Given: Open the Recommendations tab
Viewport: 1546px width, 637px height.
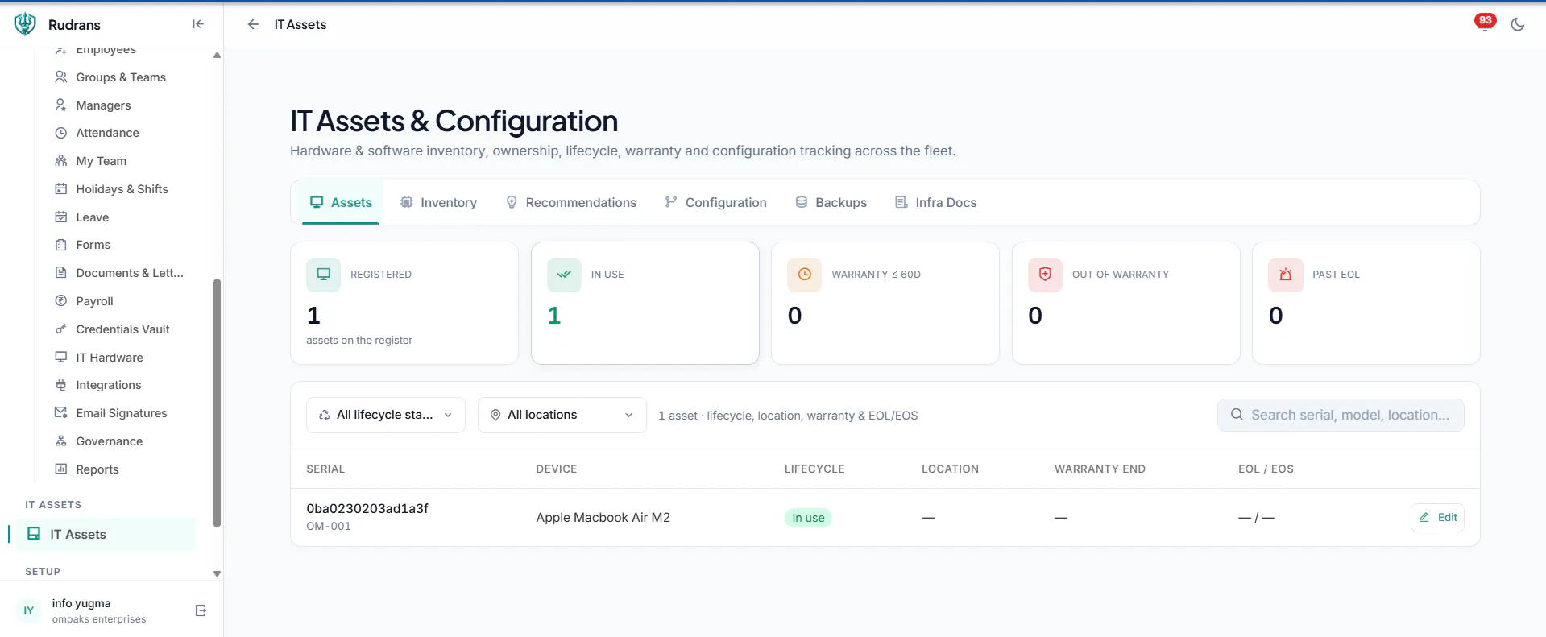Looking at the screenshot, I should pyautogui.click(x=571, y=202).
